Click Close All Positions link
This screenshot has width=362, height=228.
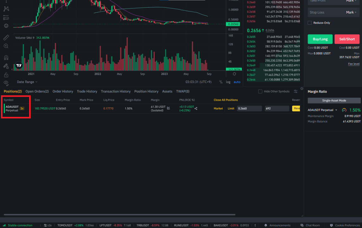[x=226, y=100]
